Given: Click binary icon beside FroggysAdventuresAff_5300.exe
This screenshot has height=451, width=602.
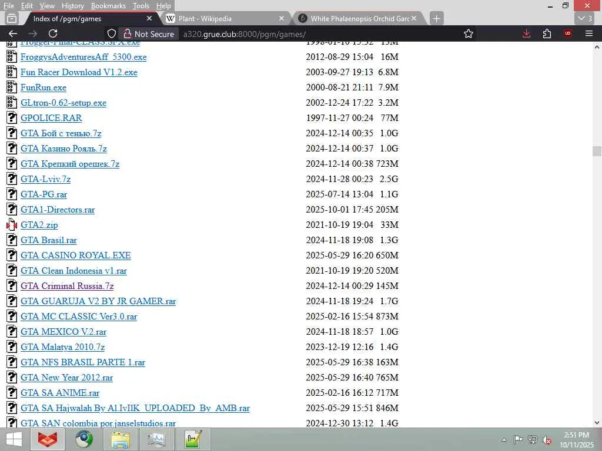Looking at the screenshot, I should click(x=12, y=57).
